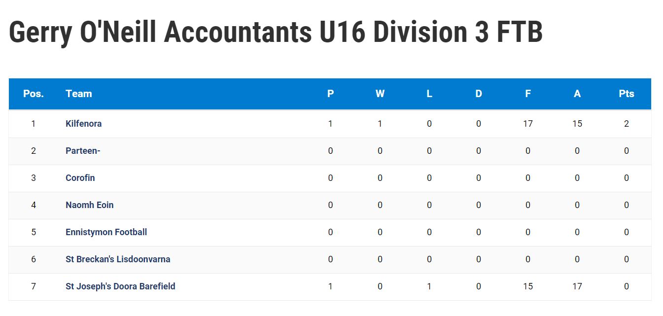The height and width of the screenshot is (316, 663).
Task: Open St Joseph's Doora Barefield link
Action: tap(120, 286)
